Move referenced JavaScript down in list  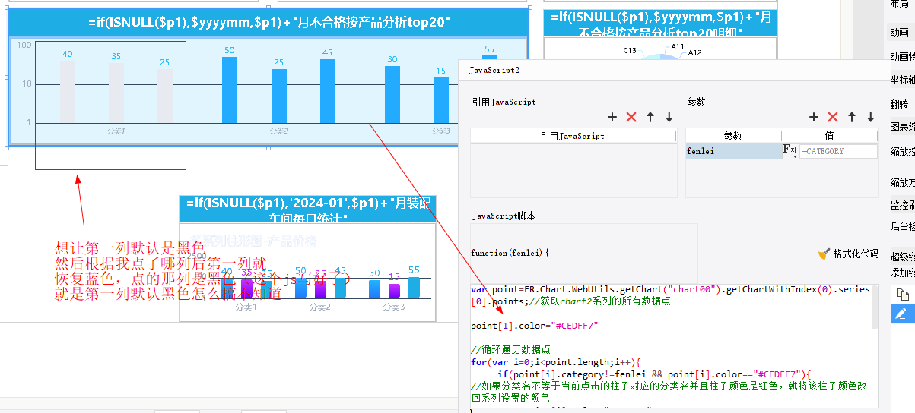(x=669, y=117)
